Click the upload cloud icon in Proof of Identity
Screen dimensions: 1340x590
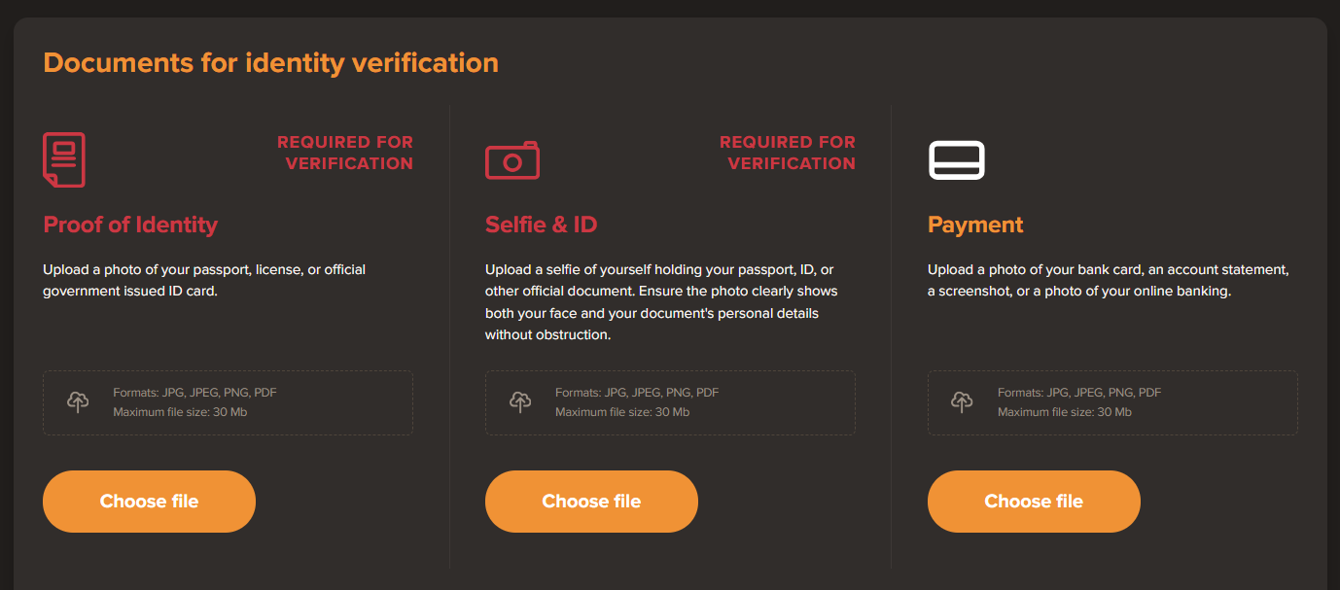[x=77, y=401]
